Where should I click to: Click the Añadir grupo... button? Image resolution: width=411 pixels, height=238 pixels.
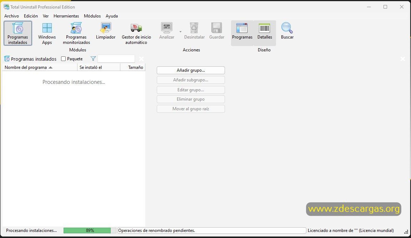click(191, 70)
